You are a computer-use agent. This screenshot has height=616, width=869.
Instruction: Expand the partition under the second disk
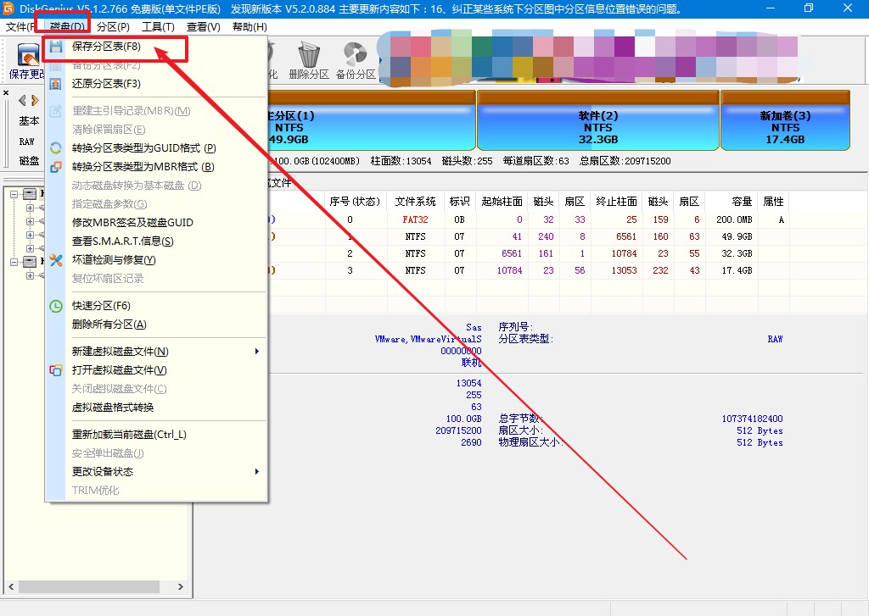tap(30, 275)
